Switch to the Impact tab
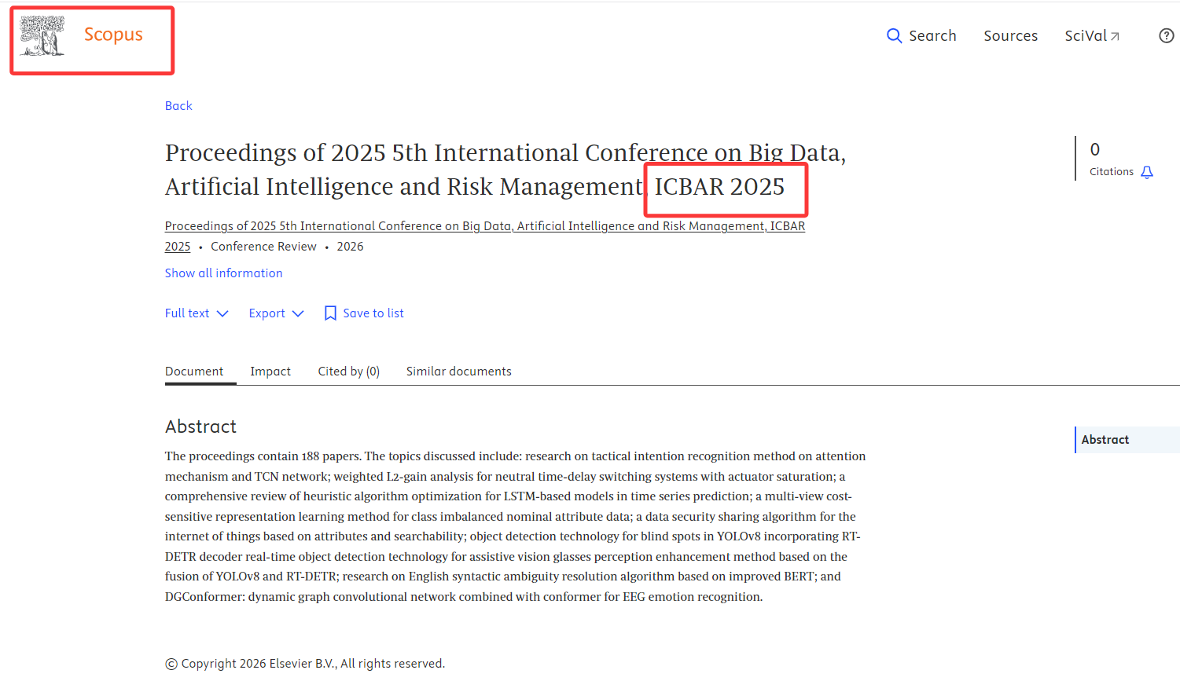The width and height of the screenshot is (1180, 692). pos(270,372)
